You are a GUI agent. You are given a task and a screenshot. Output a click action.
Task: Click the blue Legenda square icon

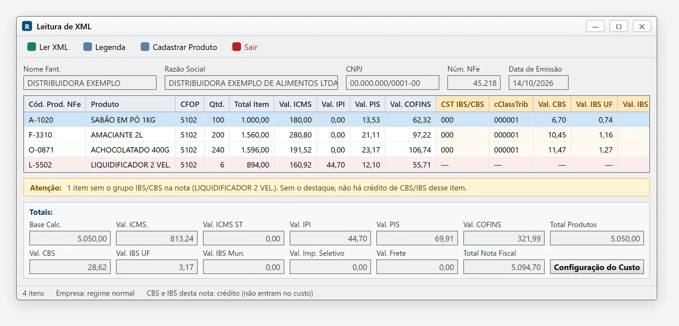(87, 47)
